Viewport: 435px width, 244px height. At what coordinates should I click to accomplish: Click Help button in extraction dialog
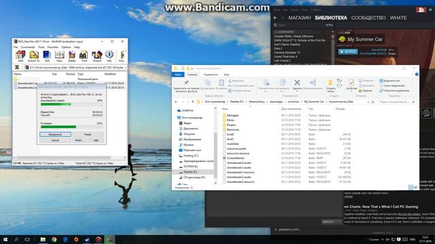[96, 140]
